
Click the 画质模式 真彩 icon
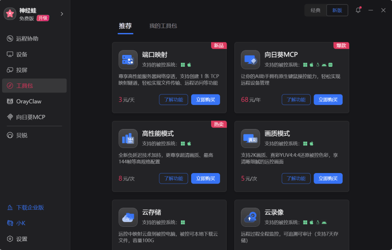pos(250,138)
